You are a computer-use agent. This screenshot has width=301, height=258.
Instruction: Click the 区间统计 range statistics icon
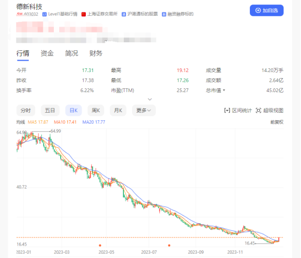pos(227,111)
